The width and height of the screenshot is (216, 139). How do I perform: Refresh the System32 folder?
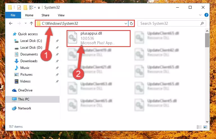[x=131, y=24]
